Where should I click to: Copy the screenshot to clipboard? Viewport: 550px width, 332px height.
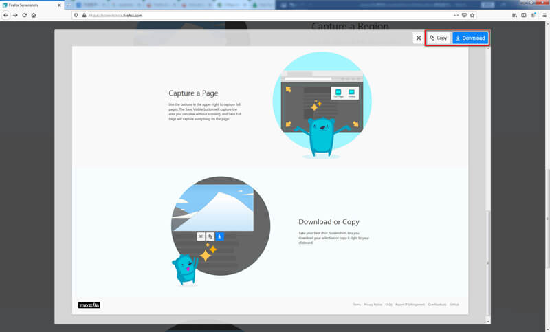click(x=439, y=38)
